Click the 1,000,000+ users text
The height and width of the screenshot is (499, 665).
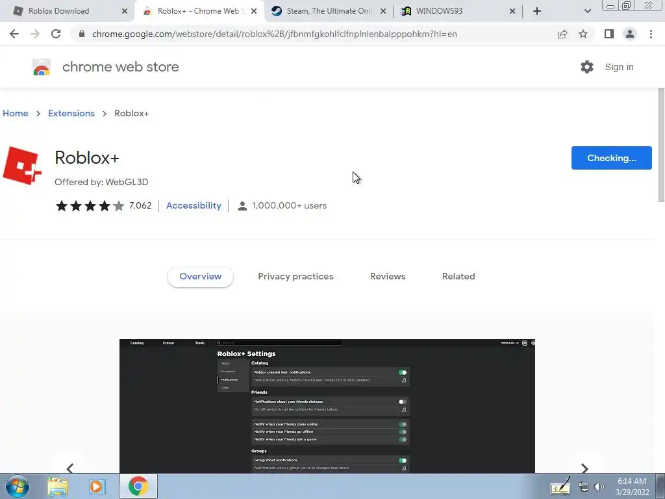tap(289, 206)
